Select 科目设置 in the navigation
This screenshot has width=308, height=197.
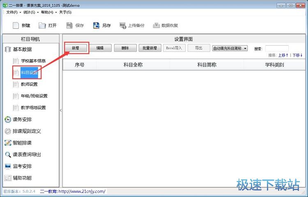(29, 73)
